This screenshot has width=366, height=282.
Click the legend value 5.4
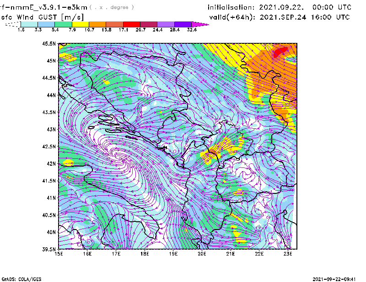pyautogui.click(x=55, y=30)
